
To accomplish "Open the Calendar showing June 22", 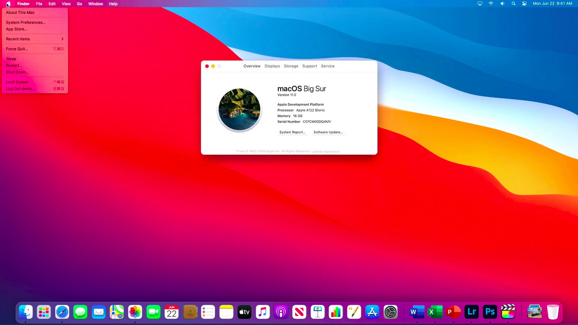I will click(171, 312).
